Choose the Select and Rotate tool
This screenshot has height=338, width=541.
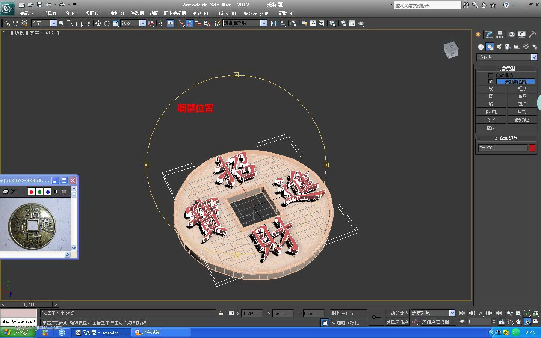click(107, 23)
